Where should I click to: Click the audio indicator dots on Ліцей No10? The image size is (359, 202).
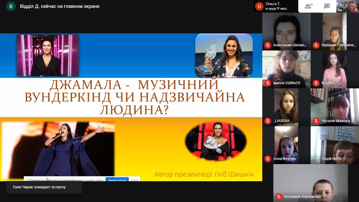[316, 159]
